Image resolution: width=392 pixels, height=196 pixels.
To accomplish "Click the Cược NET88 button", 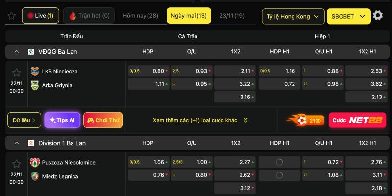I will click(357, 120).
